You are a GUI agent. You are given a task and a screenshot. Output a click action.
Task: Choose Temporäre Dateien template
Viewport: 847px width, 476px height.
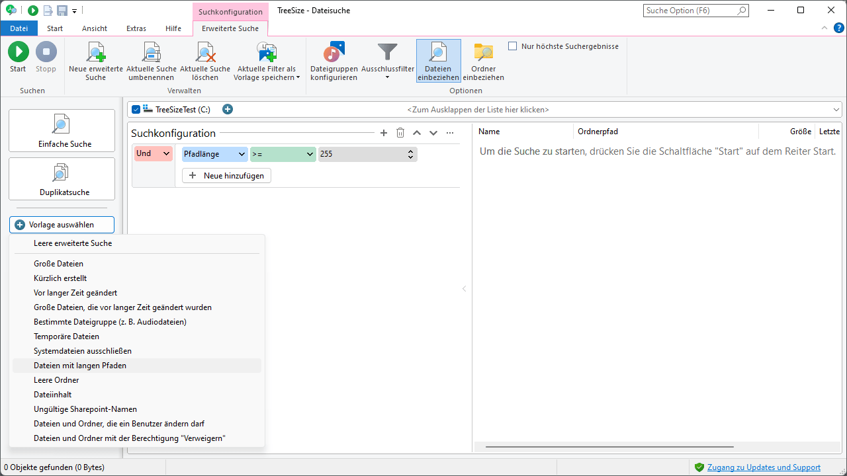click(x=137, y=337)
